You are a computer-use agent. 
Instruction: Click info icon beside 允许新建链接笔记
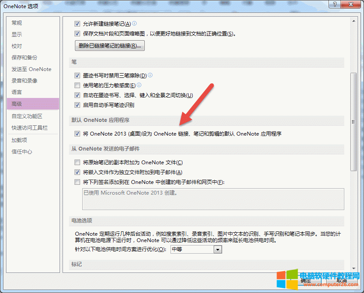[x=134, y=24]
